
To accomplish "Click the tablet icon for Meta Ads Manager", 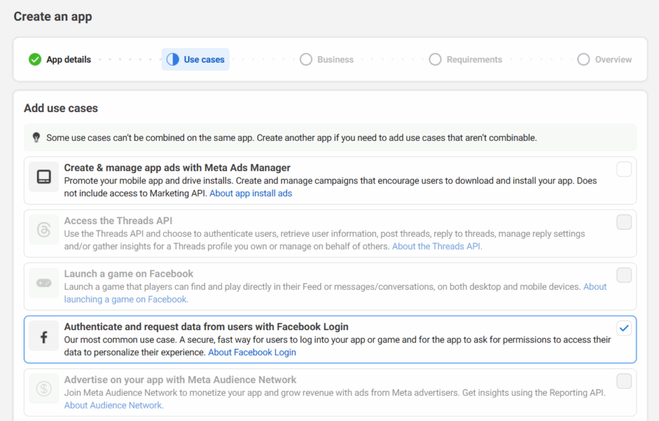I will (x=44, y=176).
